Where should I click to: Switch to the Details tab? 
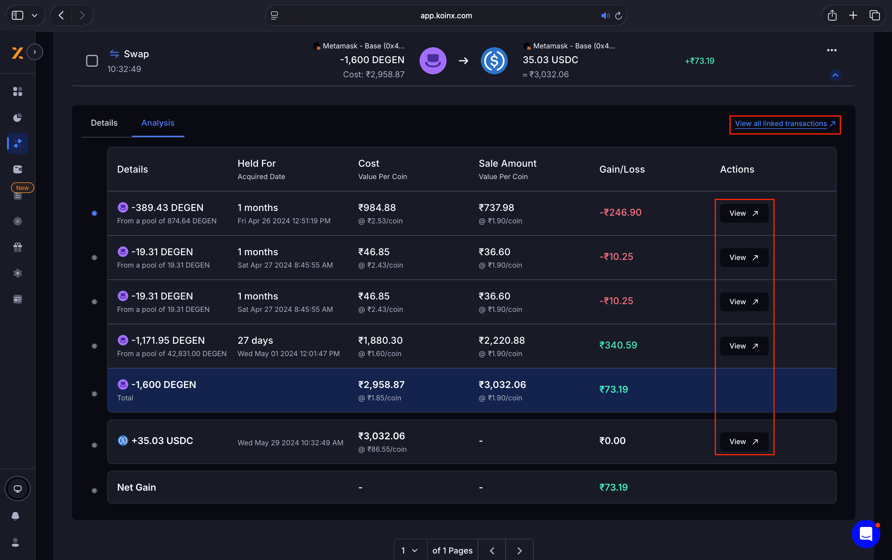pos(104,123)
